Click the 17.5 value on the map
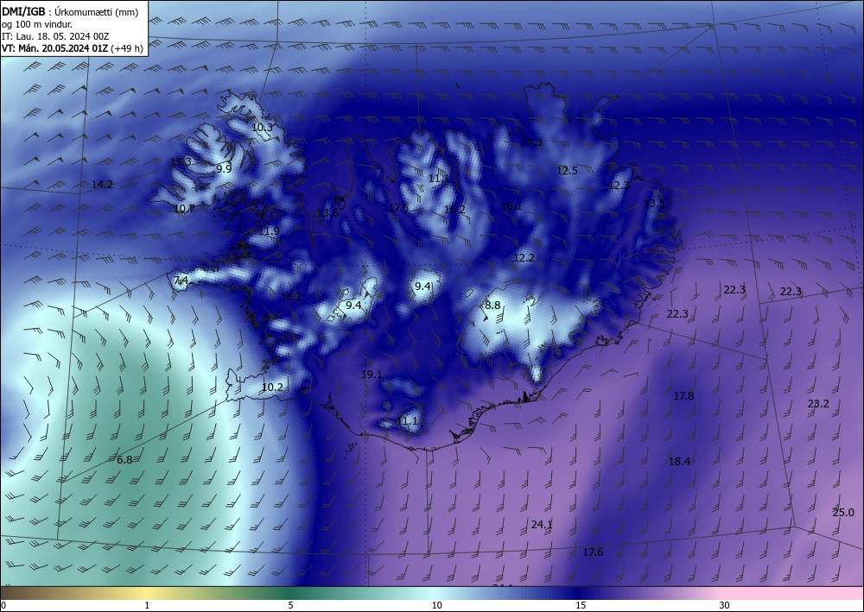The width and height of the screenshot is (864, 612). pyautogui.click(x=398, y=207)
